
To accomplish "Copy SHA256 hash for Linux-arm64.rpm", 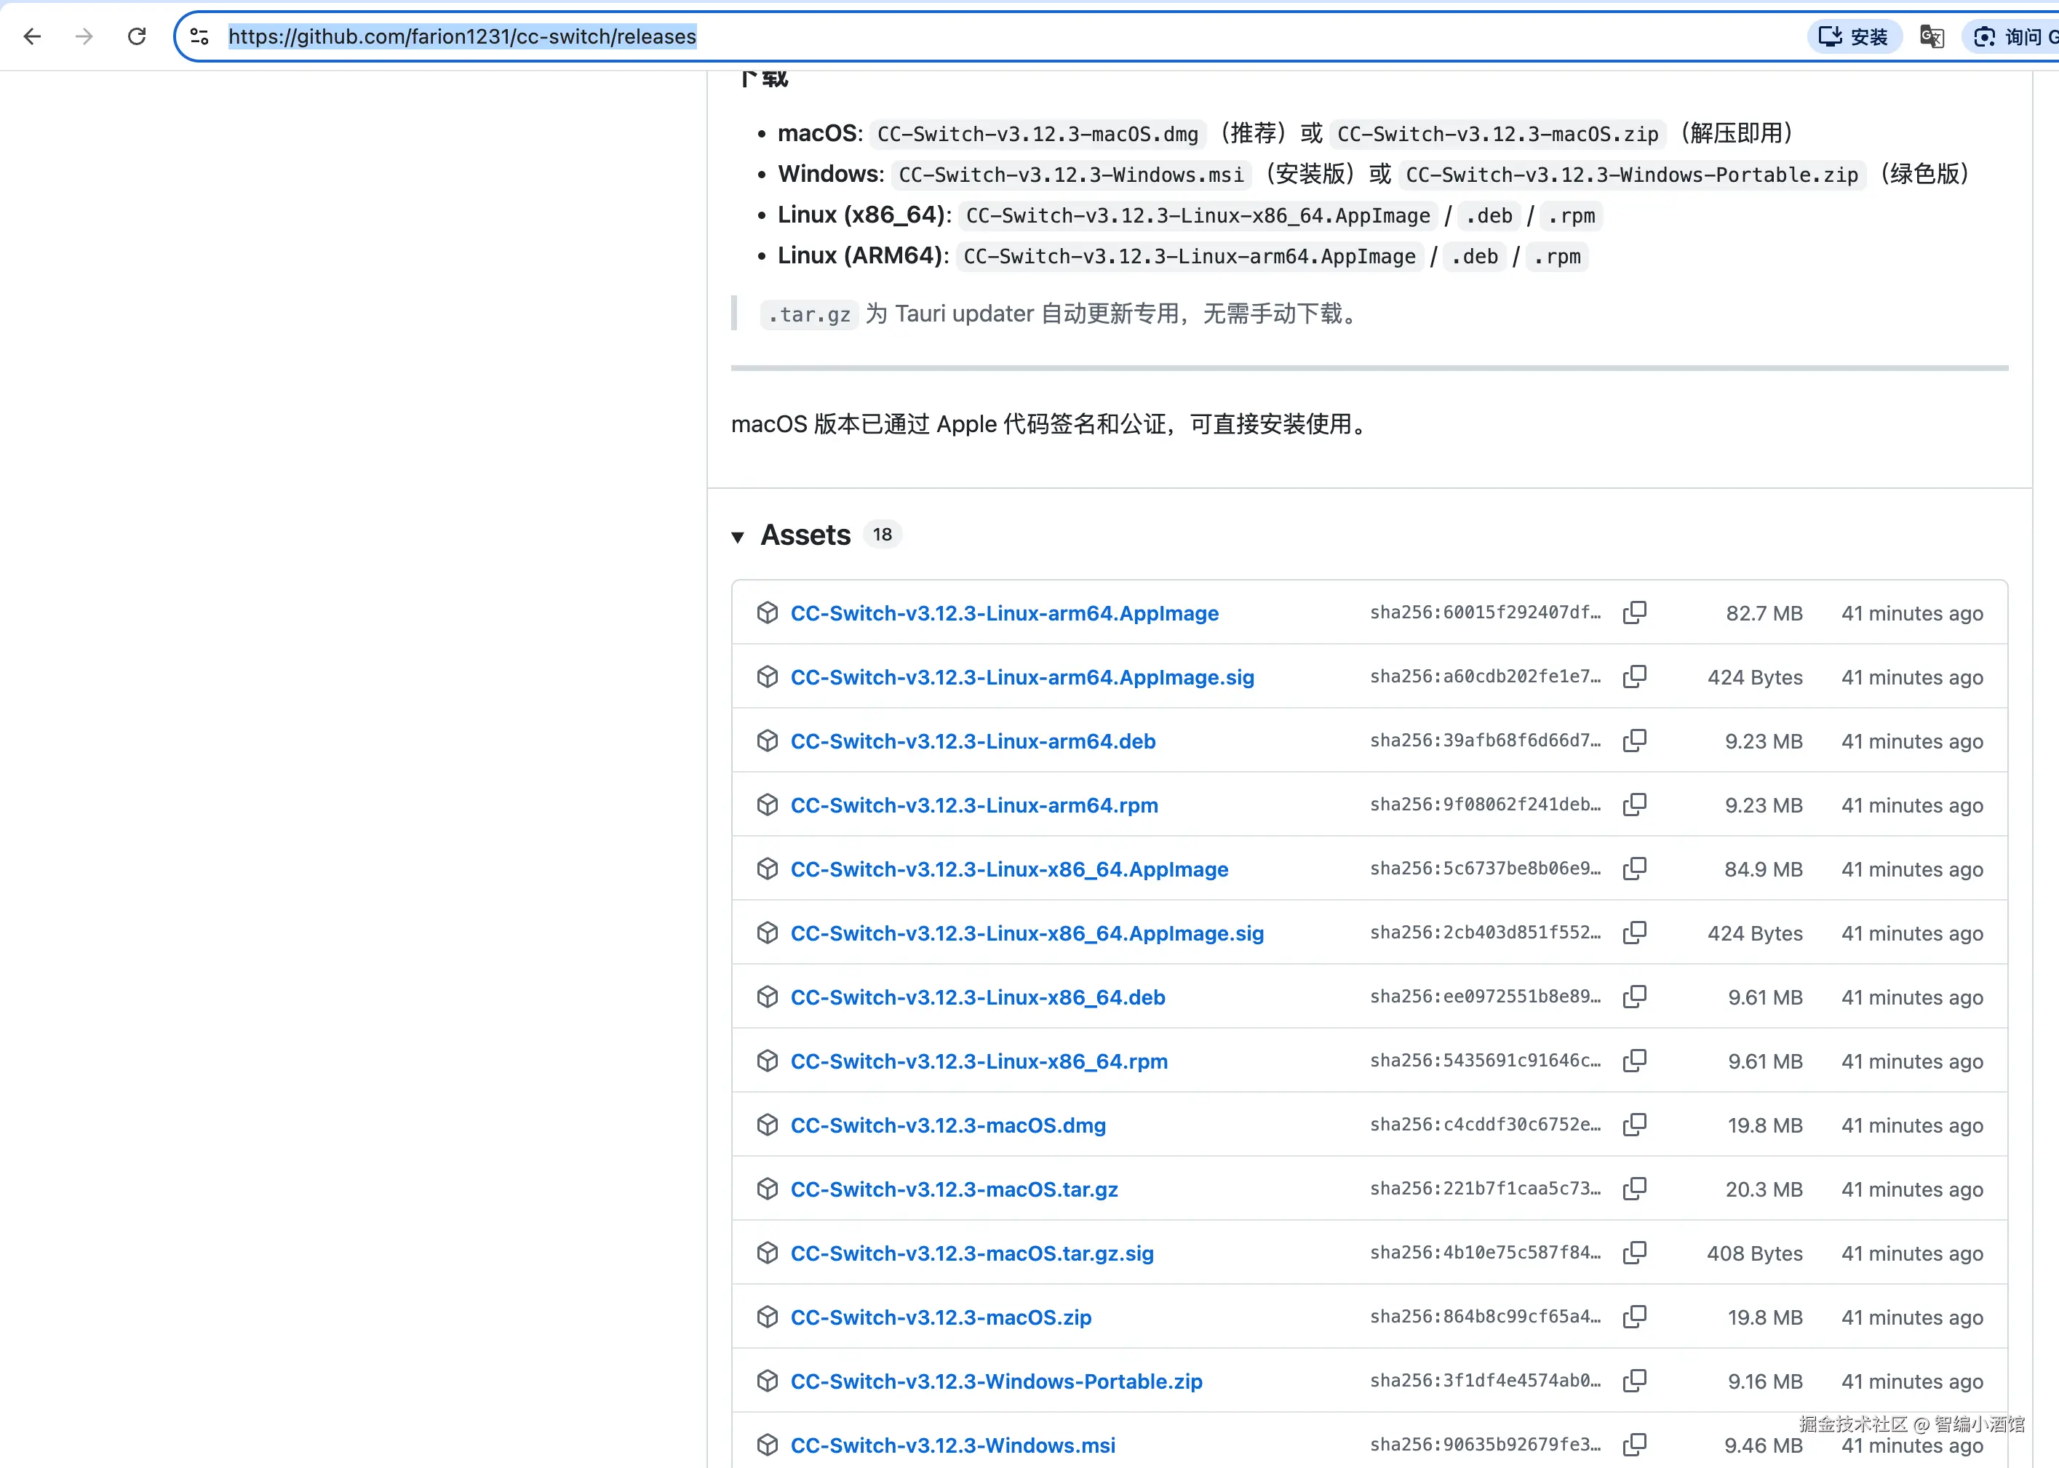I will pos(1634,805).
